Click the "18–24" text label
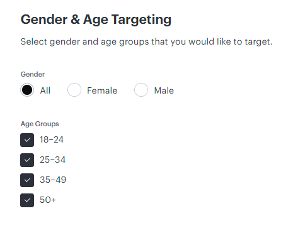This screenshot has height=233, width=293. [52, 139]
